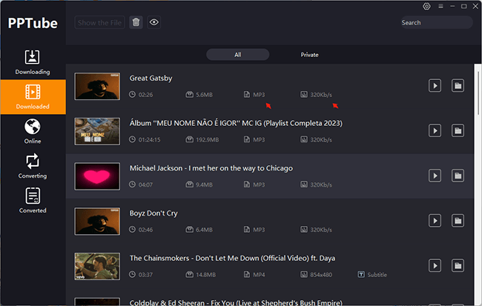Open folder for Boyz Don't Cry
Viewport: 482px width, 306px height.
458,221
